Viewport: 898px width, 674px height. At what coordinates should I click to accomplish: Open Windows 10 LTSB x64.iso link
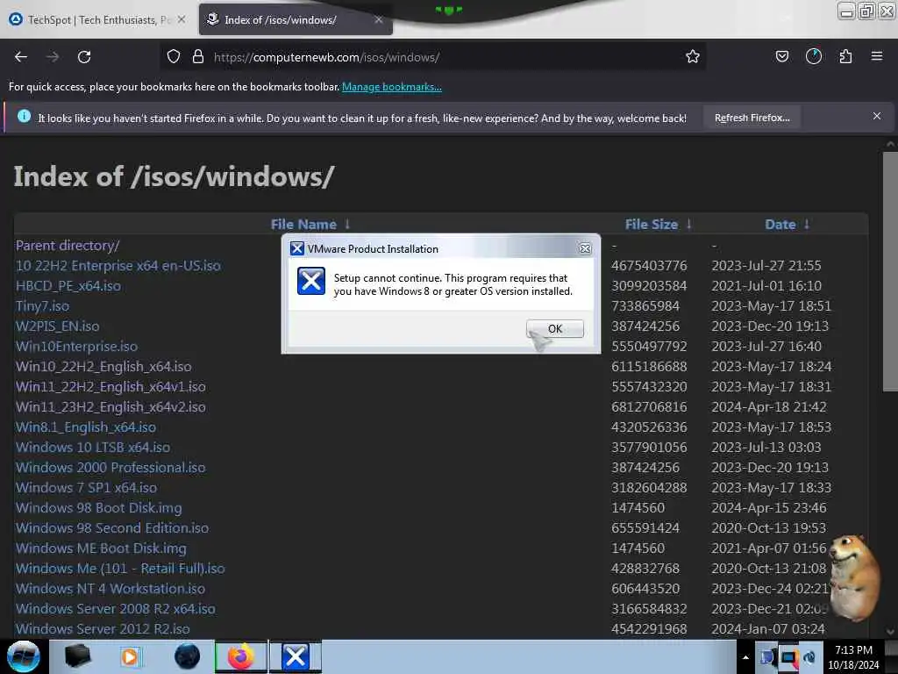[x=93, y=447]
